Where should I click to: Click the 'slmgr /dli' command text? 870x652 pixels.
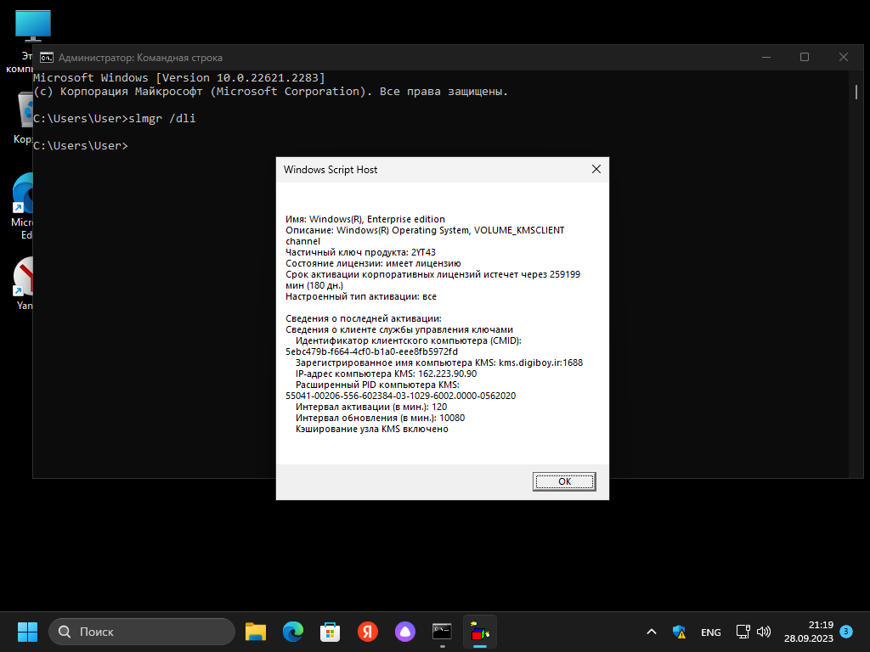pos(162,118)
